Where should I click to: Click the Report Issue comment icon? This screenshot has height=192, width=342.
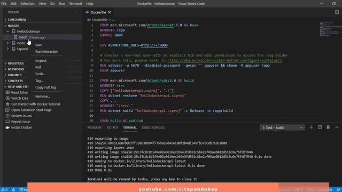[7, 122]
